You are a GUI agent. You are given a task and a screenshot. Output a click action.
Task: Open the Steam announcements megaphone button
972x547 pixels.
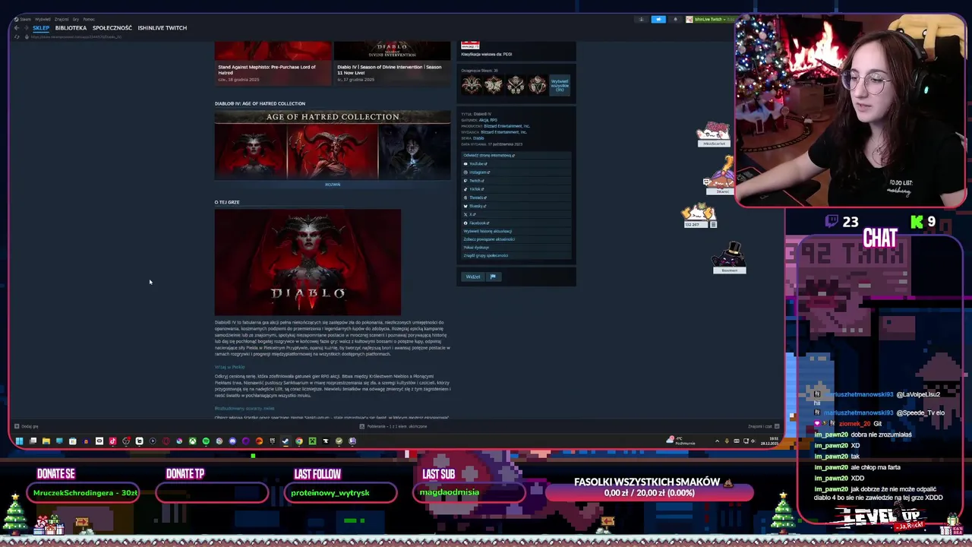point(658,19)
